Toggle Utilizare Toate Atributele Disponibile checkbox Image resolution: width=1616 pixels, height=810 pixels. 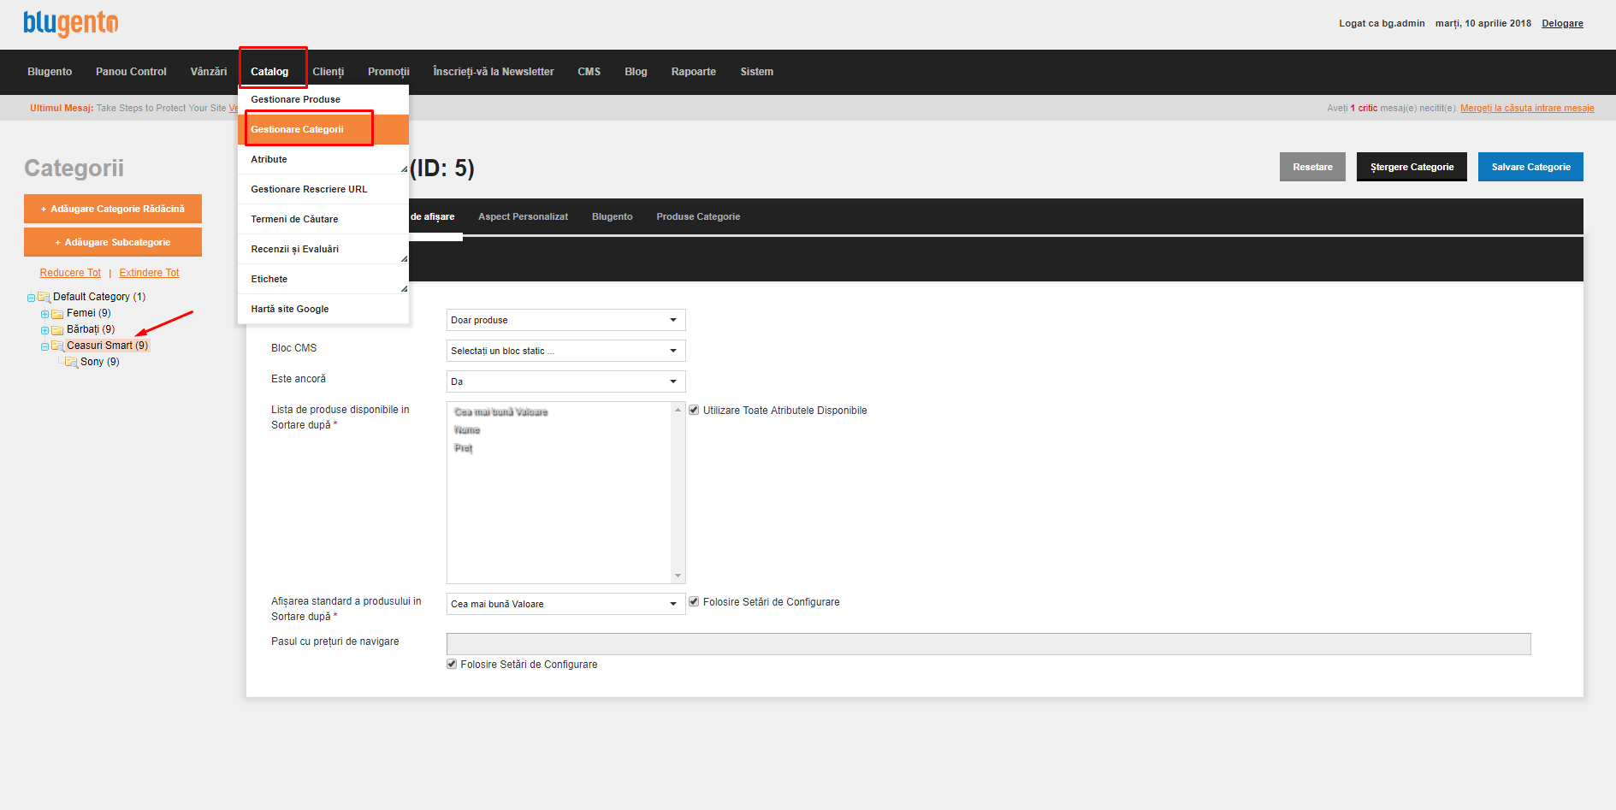tap(694, 411)
